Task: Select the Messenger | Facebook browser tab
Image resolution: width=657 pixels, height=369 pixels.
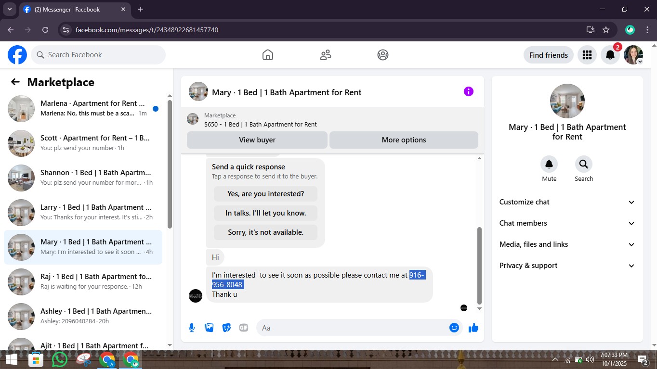Action: coord(75,10)
